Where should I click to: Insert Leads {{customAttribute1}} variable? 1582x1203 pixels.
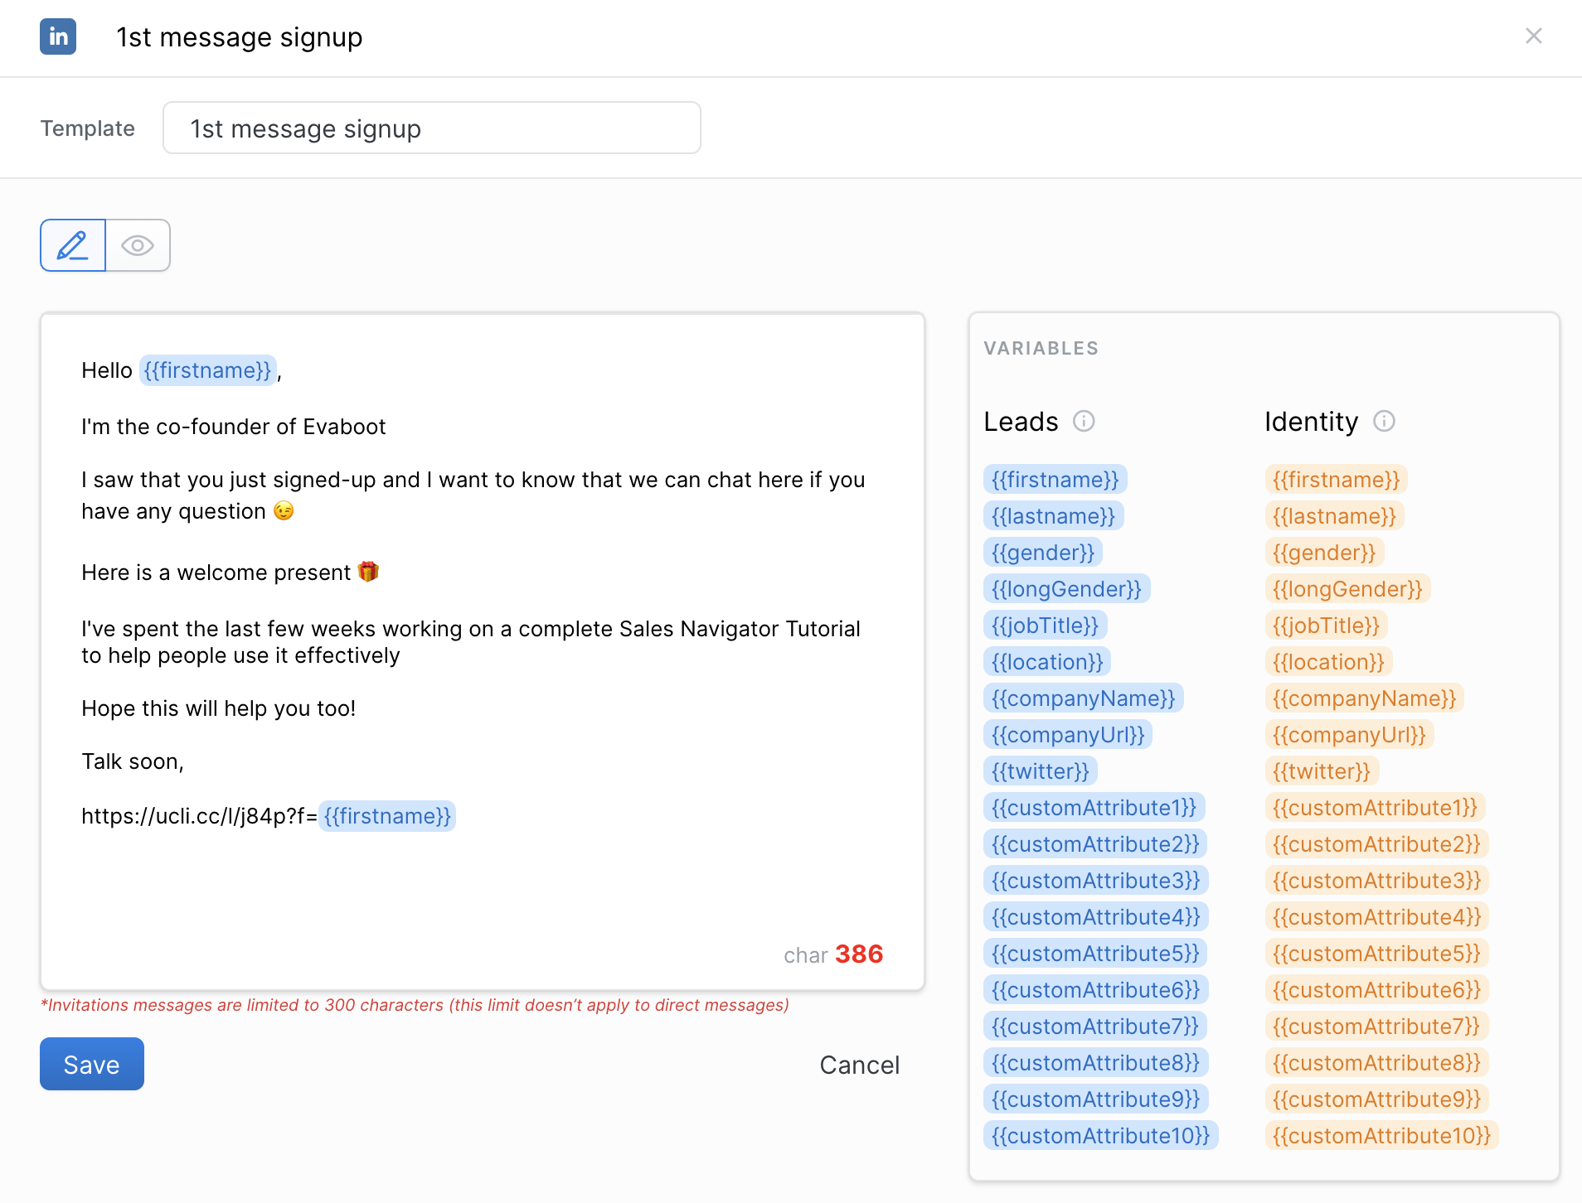pyautogui.click(x=1094, y=808)
